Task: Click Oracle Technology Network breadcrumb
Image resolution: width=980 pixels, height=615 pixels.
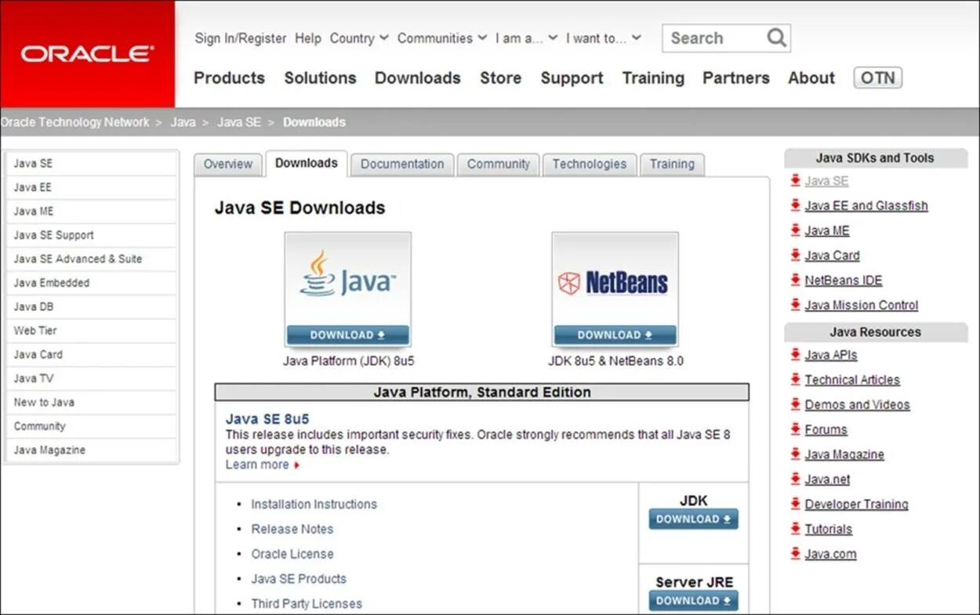Action: [74, 122]
